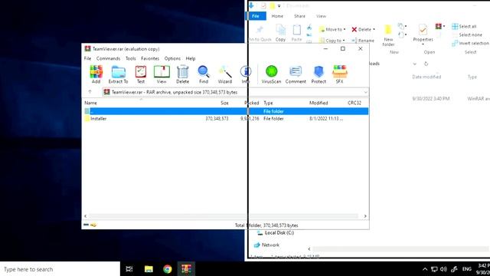Open Tools menu in WinRAR

(131, 58)
